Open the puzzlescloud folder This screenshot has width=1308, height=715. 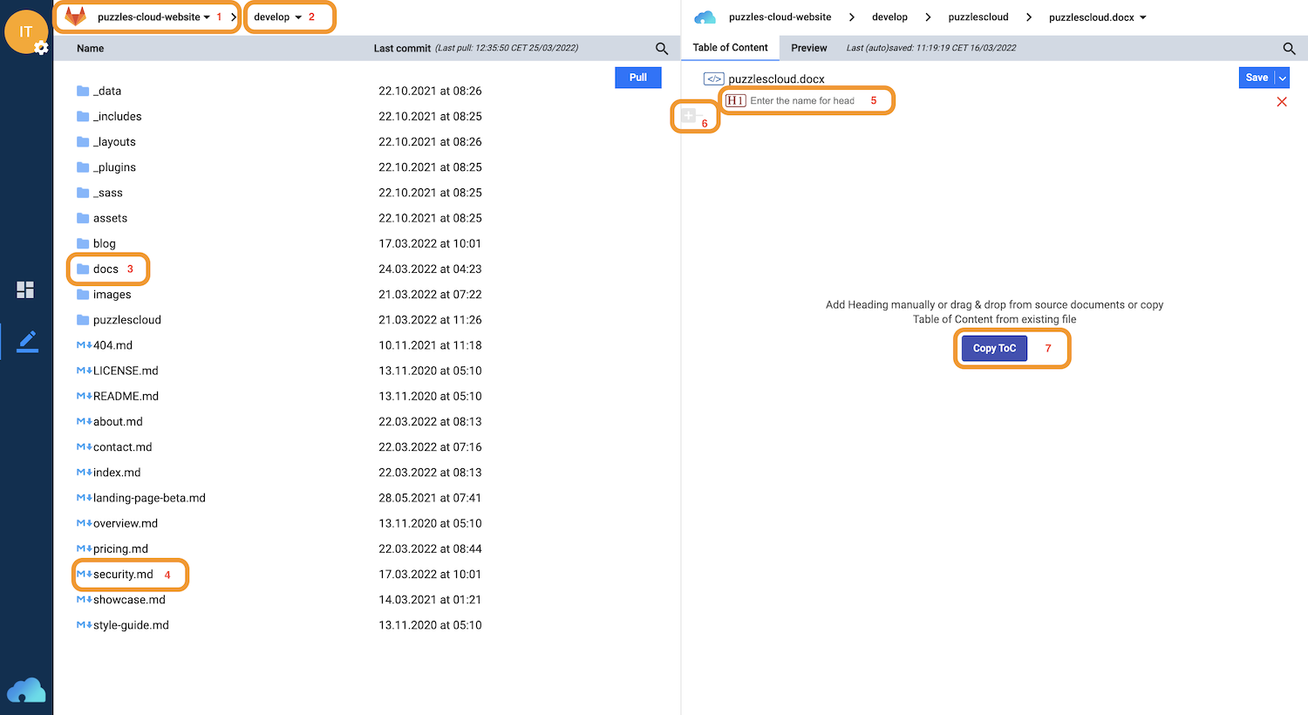119,319
